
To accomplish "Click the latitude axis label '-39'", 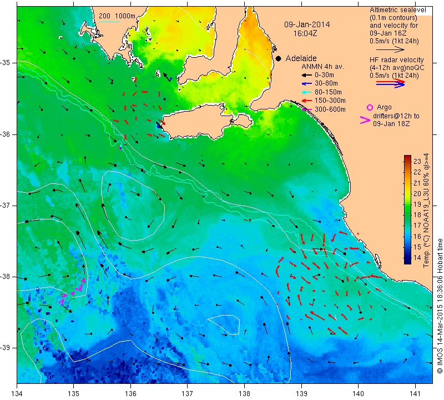I will point(6,348).
